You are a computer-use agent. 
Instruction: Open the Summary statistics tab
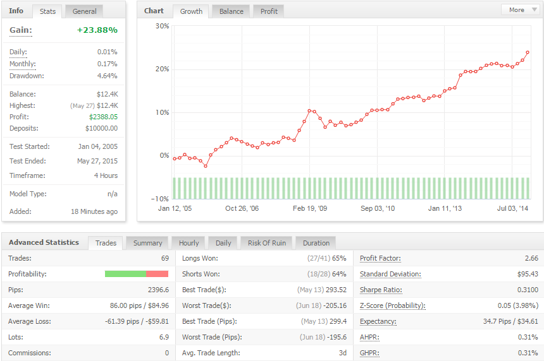click(x=147, y=243)
